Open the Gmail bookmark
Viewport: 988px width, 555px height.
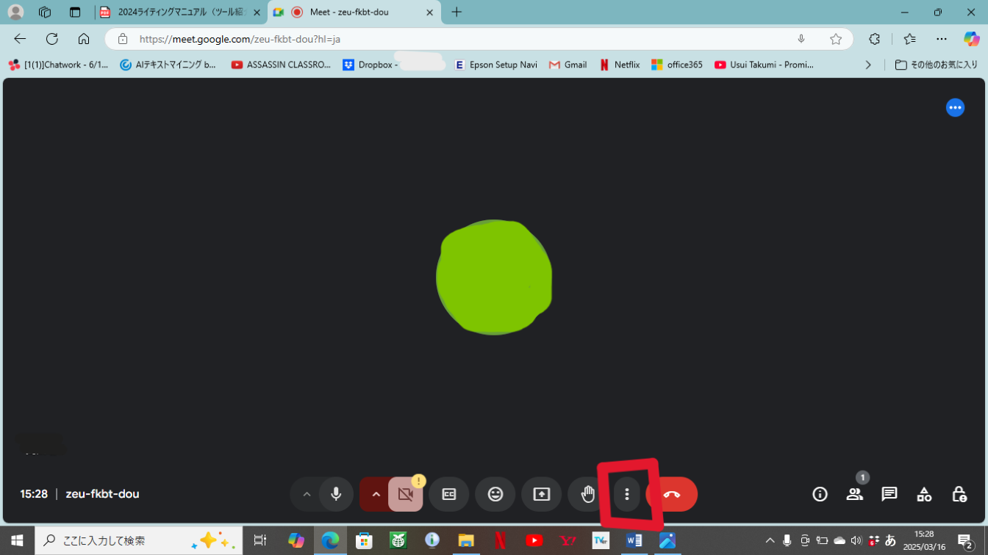pyautogui.click(x=568, y=65)
